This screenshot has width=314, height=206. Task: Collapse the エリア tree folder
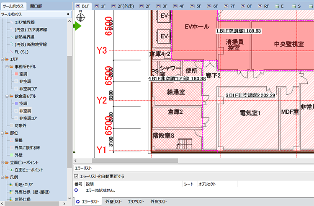[3, 60]
